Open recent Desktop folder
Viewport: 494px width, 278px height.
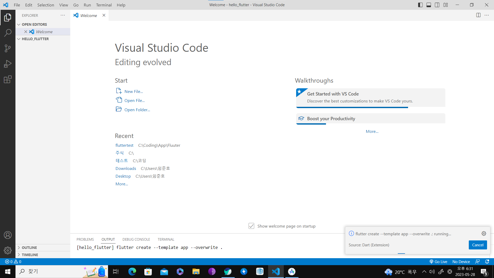pyautogui.click(x=123, y=176)
